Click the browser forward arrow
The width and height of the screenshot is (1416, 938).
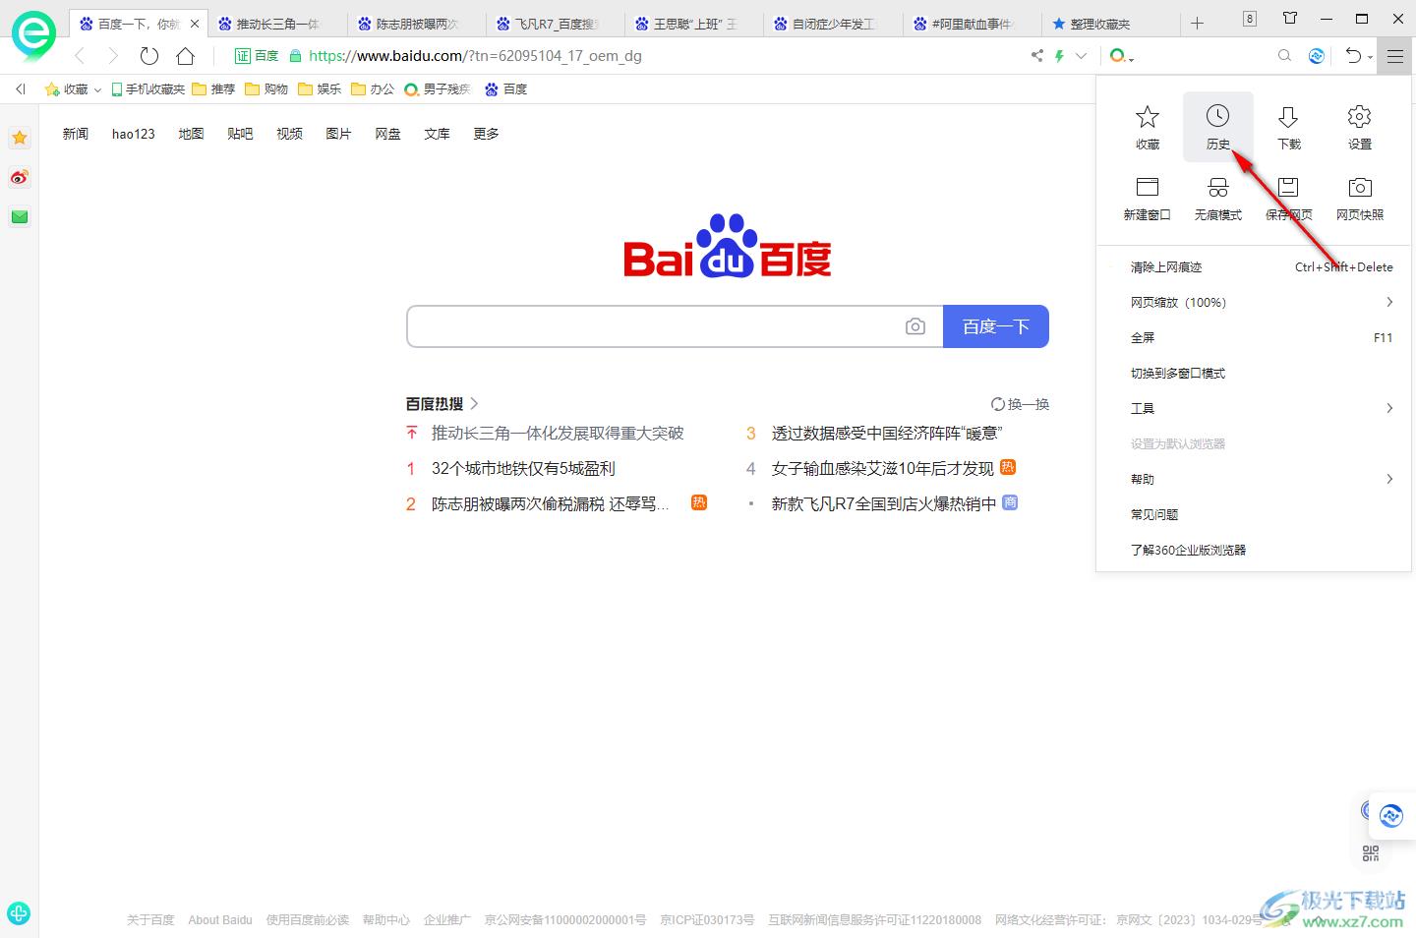(x=113, y=56)
